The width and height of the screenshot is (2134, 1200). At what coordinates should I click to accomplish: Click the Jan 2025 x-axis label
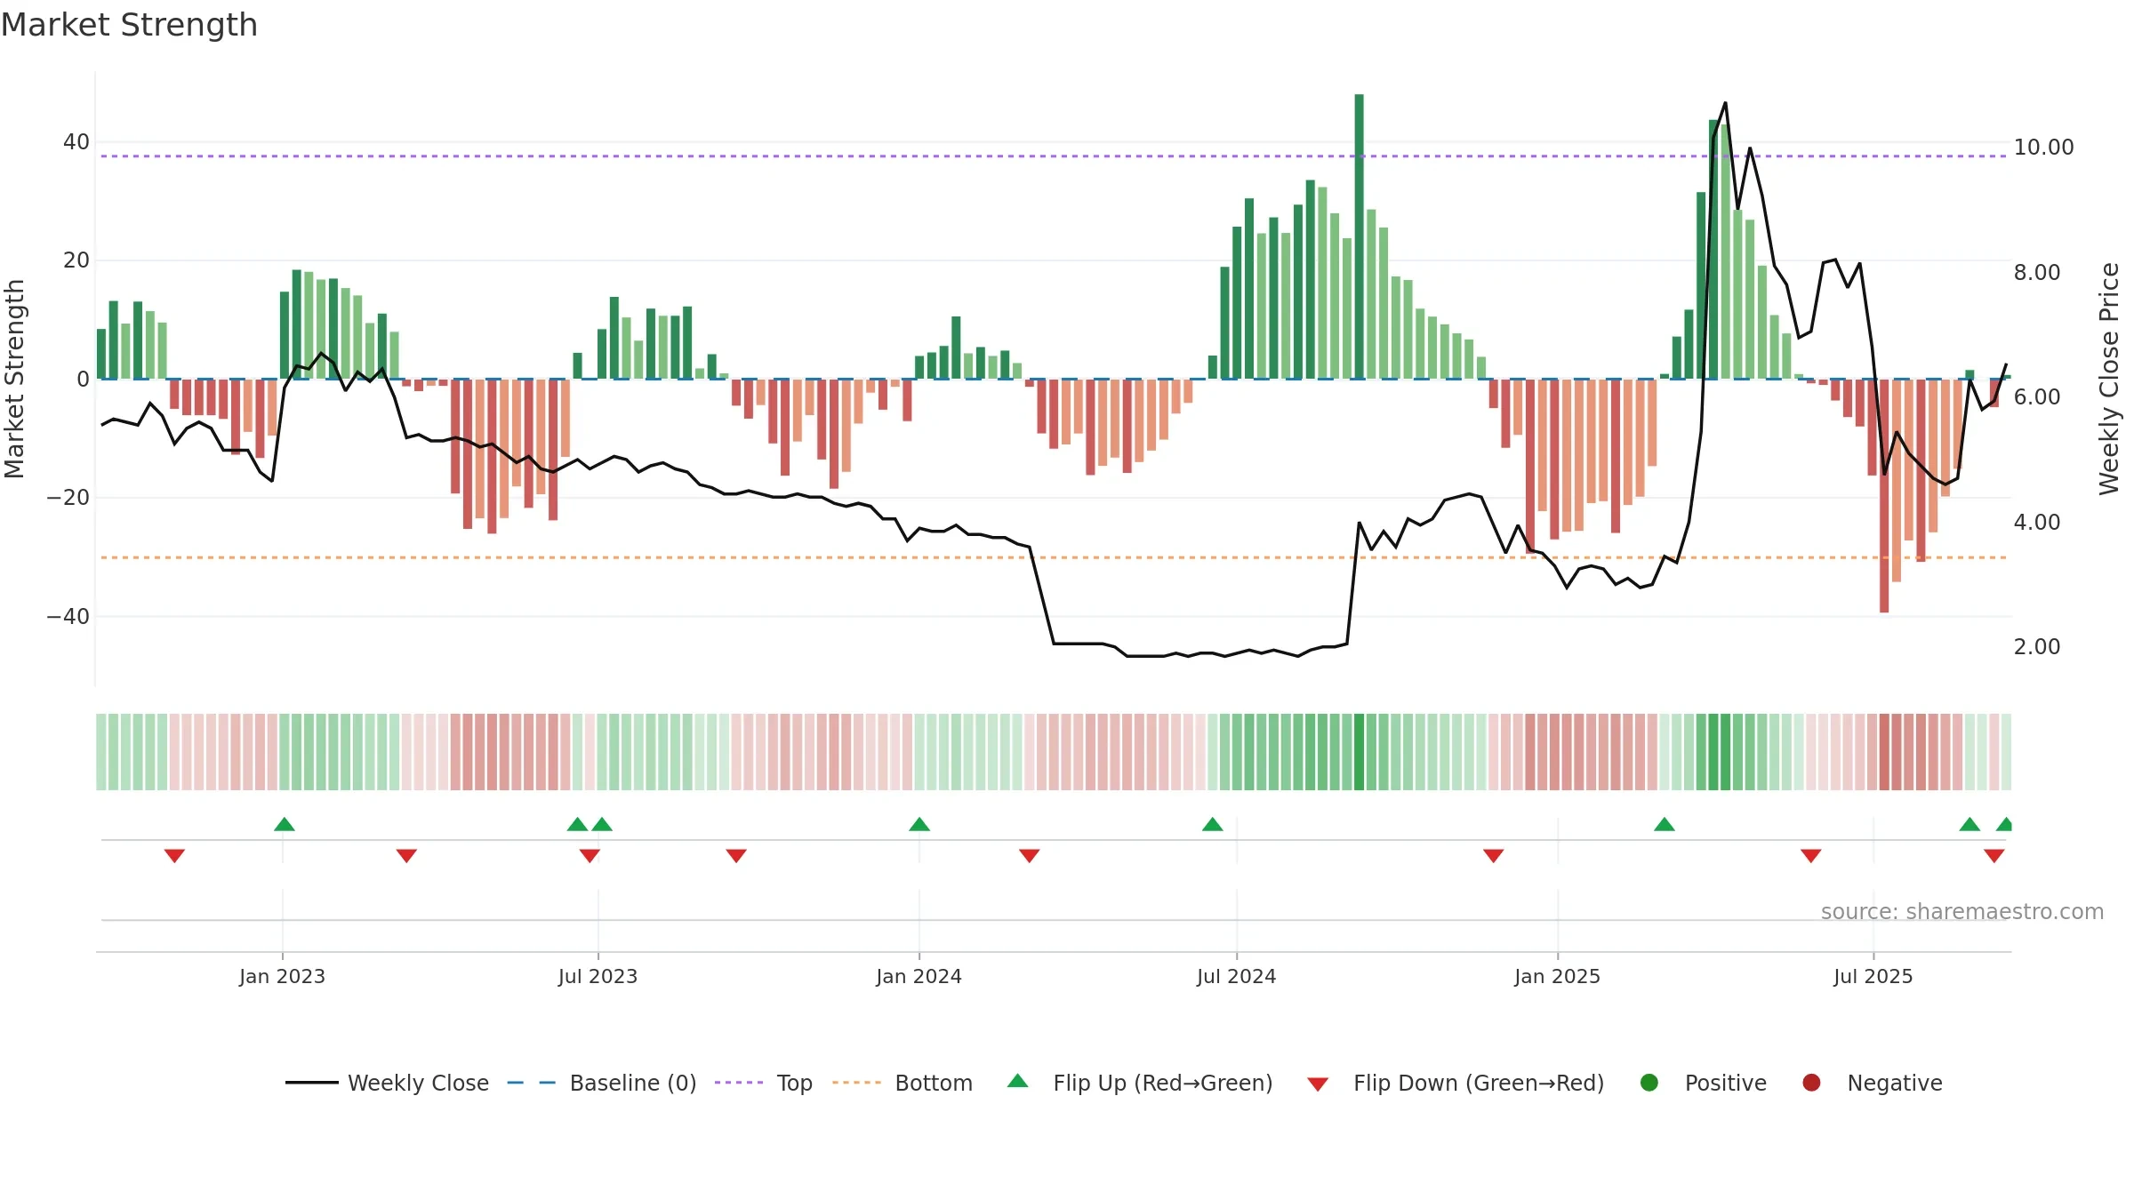coord(1558,976)
